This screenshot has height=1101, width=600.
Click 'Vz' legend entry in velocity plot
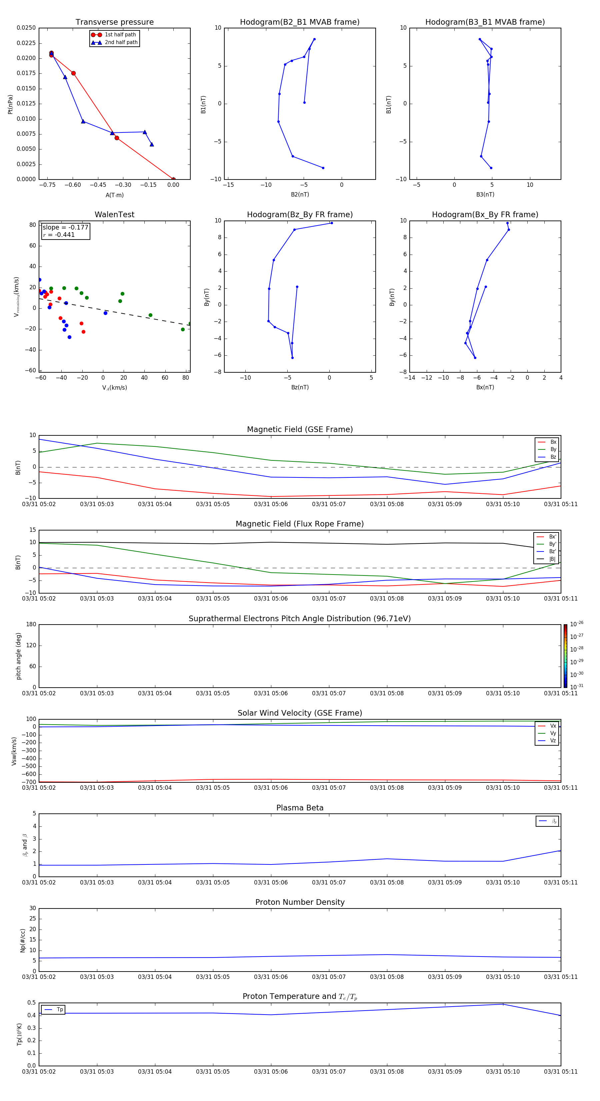pyautogui.click(x=547, y=741)
